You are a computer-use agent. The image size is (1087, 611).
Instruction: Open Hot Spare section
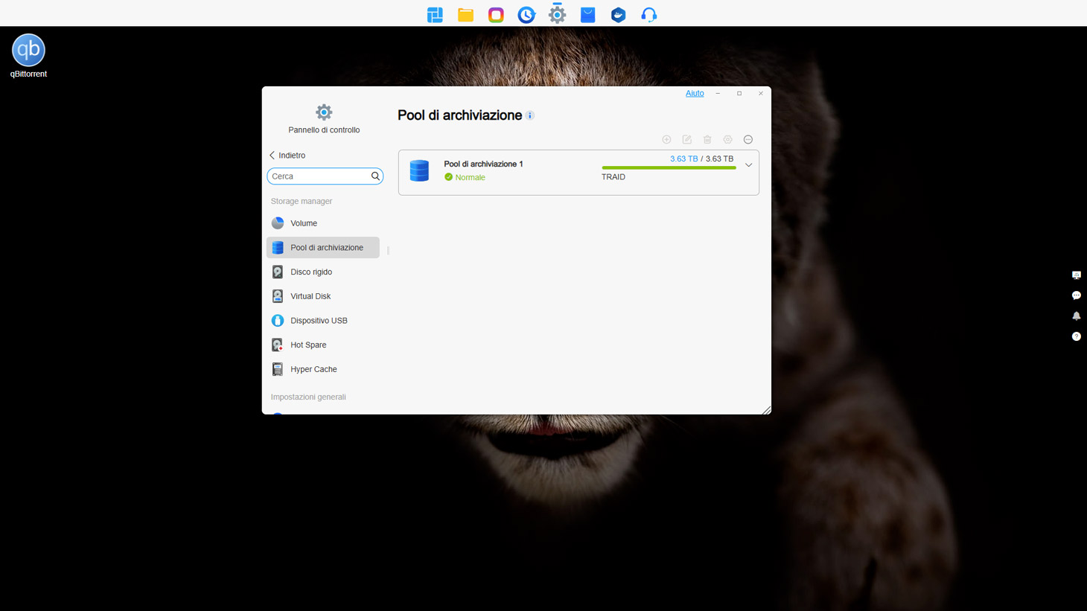[x=308, y=345]
